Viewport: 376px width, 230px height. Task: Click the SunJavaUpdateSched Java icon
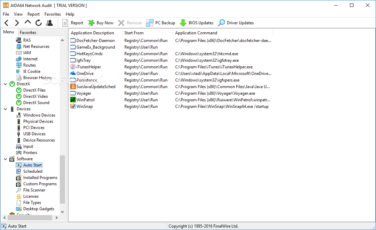pos(73,87)
